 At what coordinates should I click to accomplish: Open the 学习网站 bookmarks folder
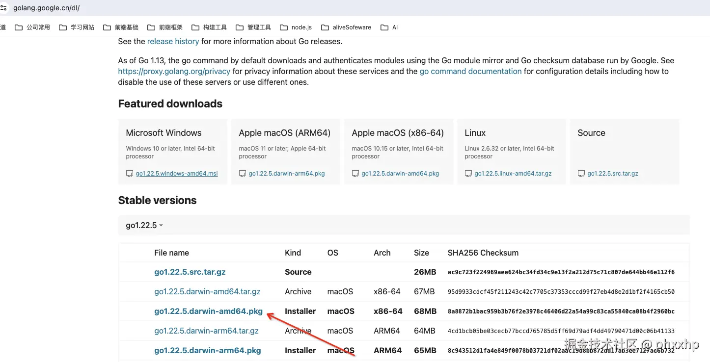tap(77, 27)
